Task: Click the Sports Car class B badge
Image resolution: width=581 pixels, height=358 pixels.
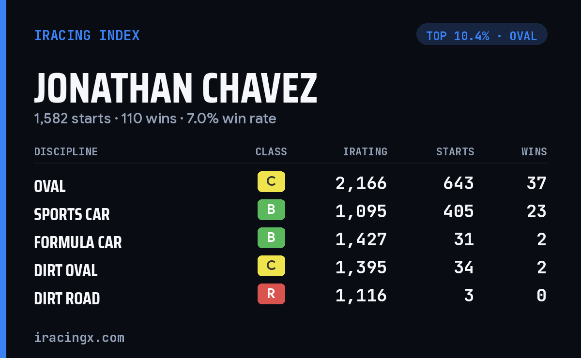Action: [x=271, y=210]
